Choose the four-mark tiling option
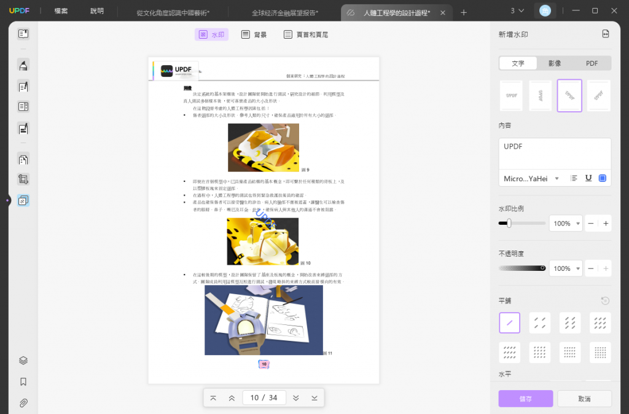This screenshot has width=629, height=414. click(x=539, y=322)
